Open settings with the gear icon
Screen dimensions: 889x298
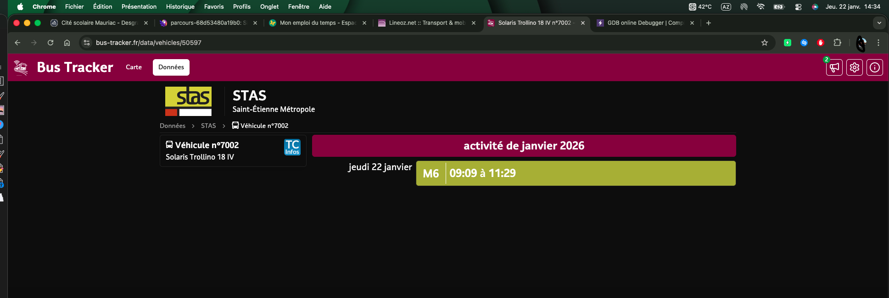(854, 67)
